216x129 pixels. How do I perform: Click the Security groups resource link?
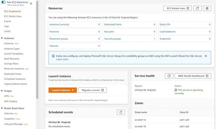coord(112,39)
